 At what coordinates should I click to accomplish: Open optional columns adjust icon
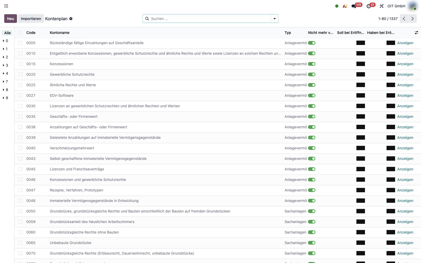[416, 33]
